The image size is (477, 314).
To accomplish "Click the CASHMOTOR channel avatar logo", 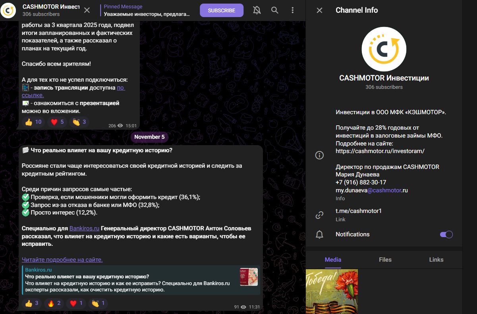I will (x=9, y=10).
